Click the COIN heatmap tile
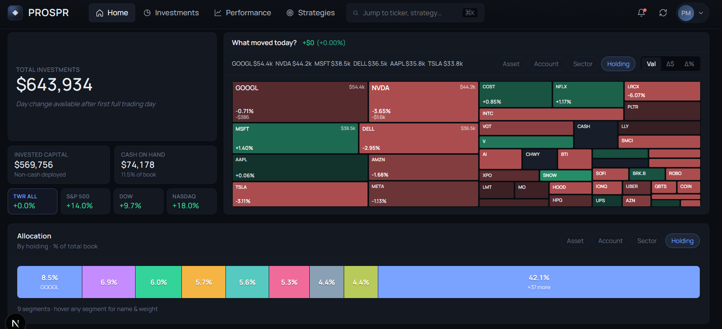 point(689,187)
